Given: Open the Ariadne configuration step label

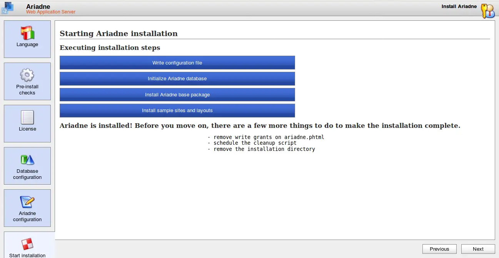Looking at the screenshot, I should 27,217.
